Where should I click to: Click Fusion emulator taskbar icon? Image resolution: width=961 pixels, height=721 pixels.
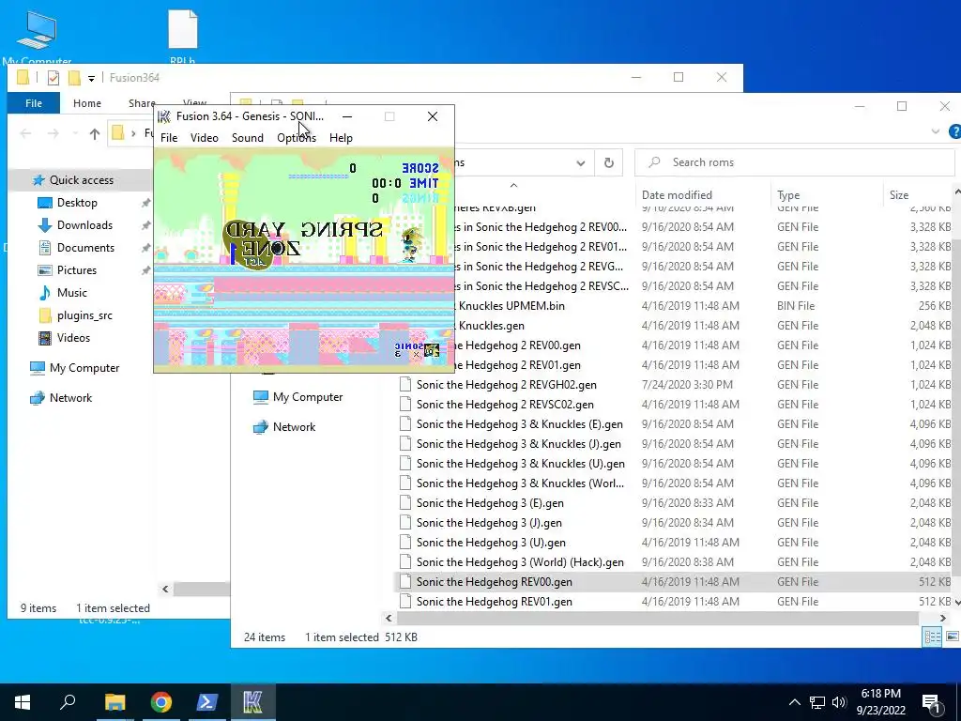252,702
